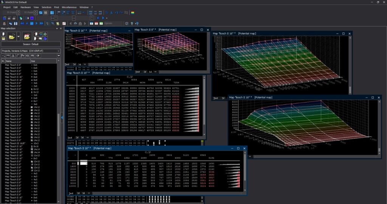Click the Session: Default button

coord(30,44)
